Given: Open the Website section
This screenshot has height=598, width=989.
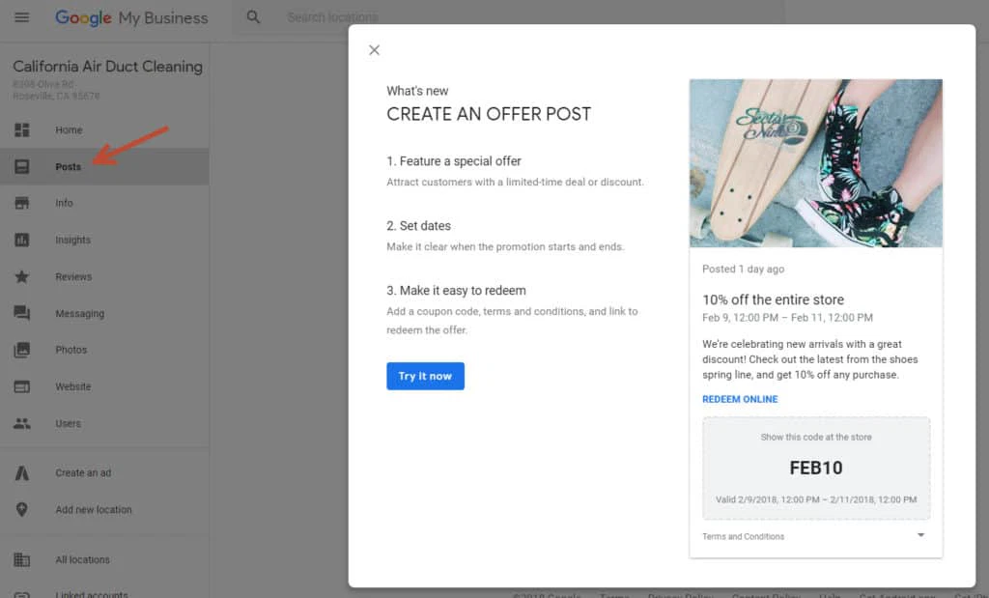Looking at the screenshot, I should click(71, 386).
